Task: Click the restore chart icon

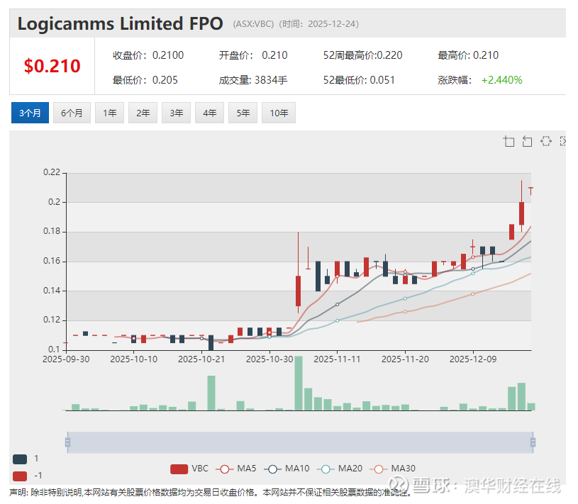Action: coord(546,141)
